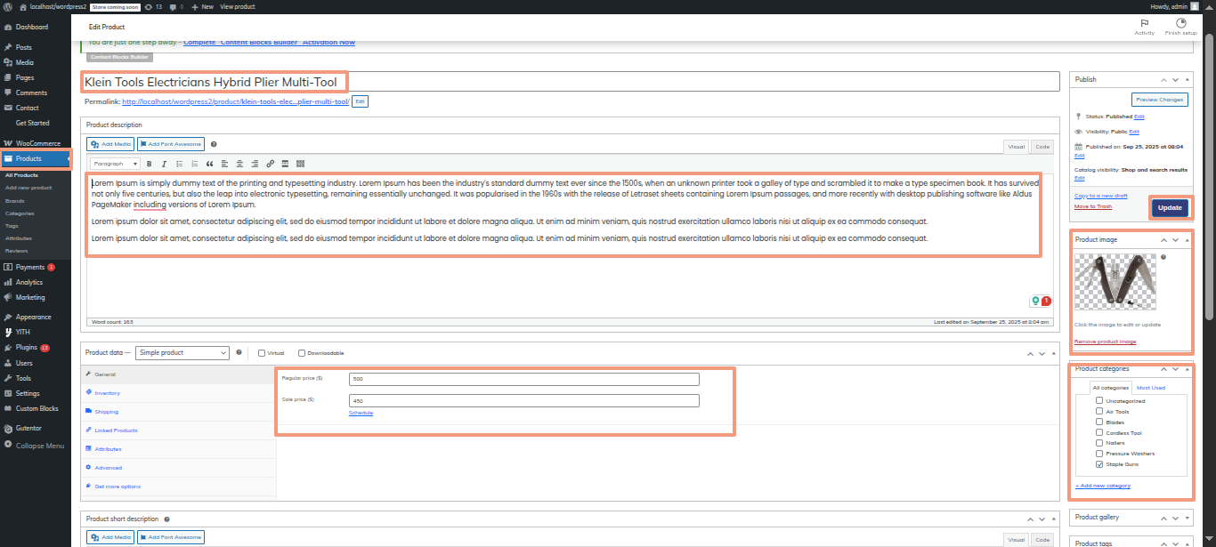
Task: Click the Add new category link
Action: click(1103, 486)
